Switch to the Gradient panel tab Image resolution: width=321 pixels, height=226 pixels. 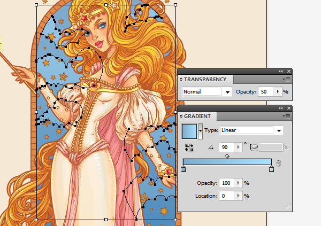(198, 116)
